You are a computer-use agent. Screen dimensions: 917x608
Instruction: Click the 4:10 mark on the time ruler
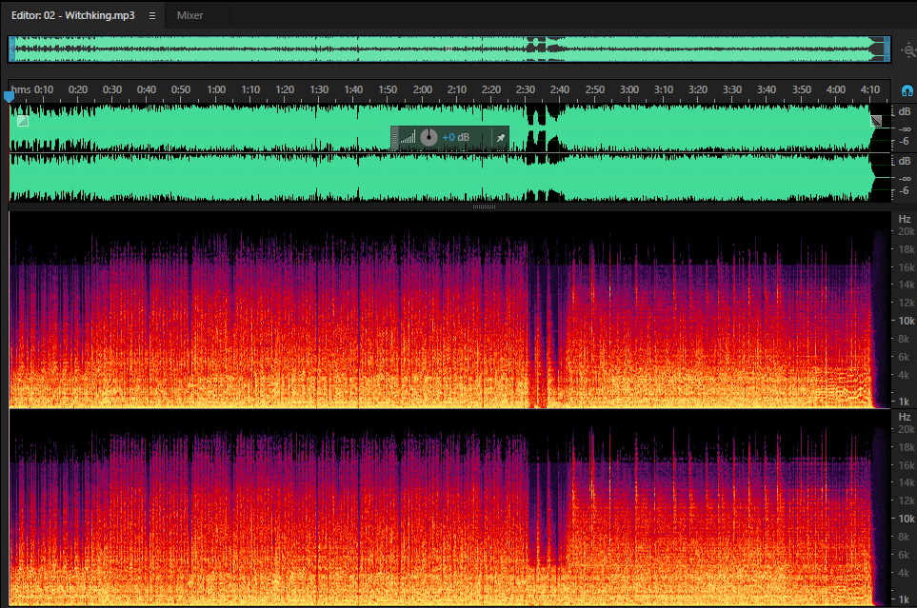click(x=870, y=90)
